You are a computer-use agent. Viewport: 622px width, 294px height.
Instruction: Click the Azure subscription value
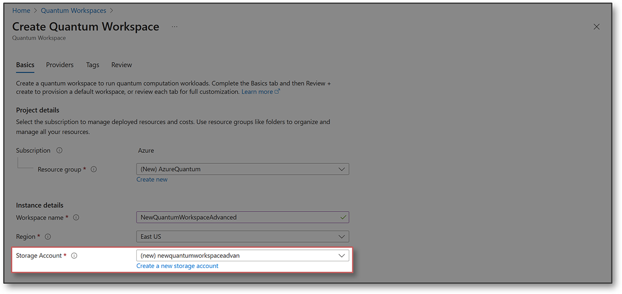(146, 150)
